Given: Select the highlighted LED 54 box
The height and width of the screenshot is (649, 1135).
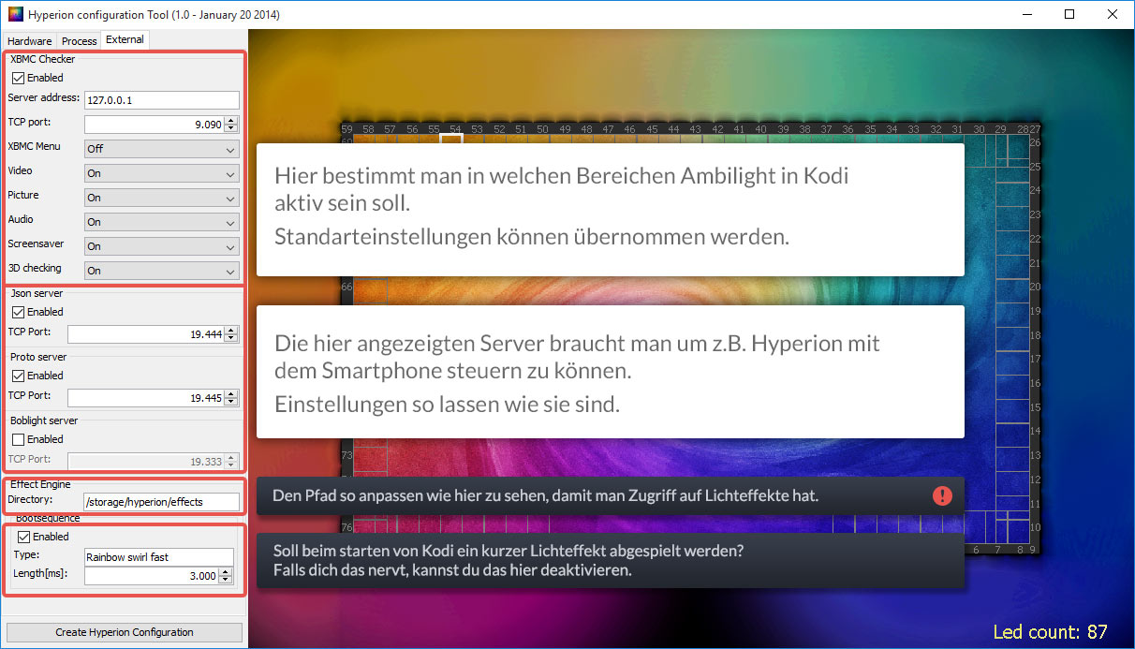Looking at the screenshot, I should coord(451,139).
